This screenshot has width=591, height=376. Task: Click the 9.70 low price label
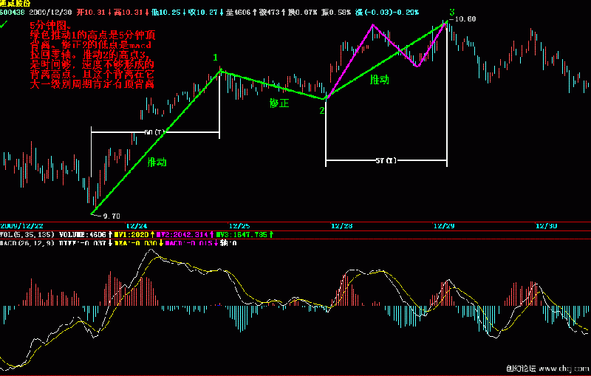[111, 216]
